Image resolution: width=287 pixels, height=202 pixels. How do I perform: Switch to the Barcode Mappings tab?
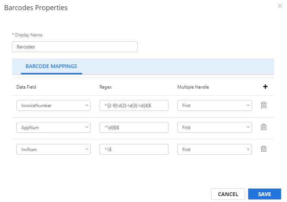coord(51,66)
